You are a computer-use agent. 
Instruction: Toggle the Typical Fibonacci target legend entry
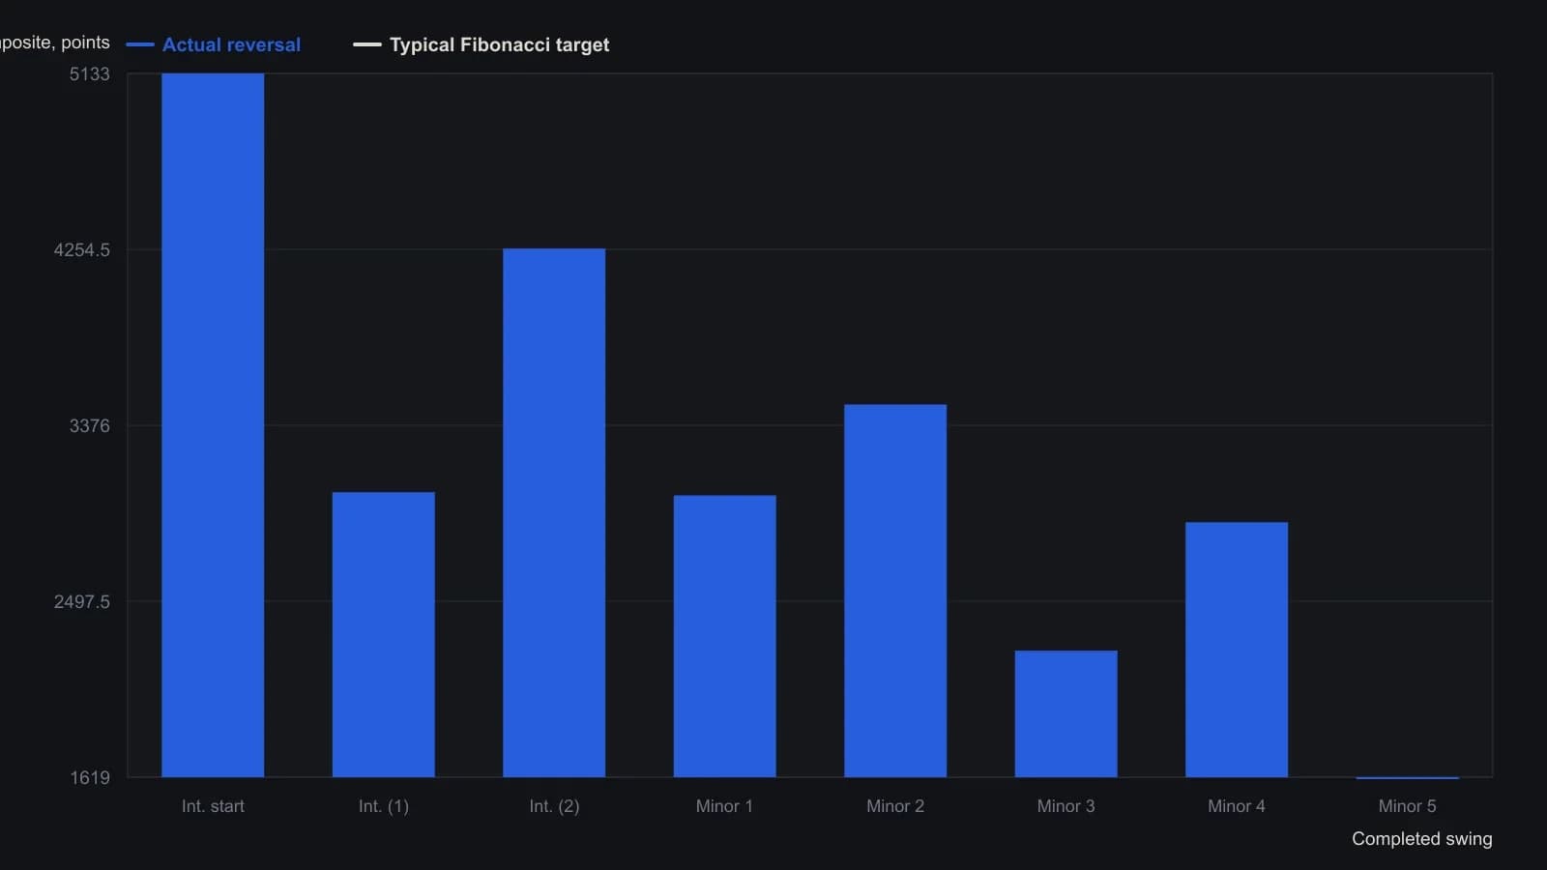[x=482, y=44]
